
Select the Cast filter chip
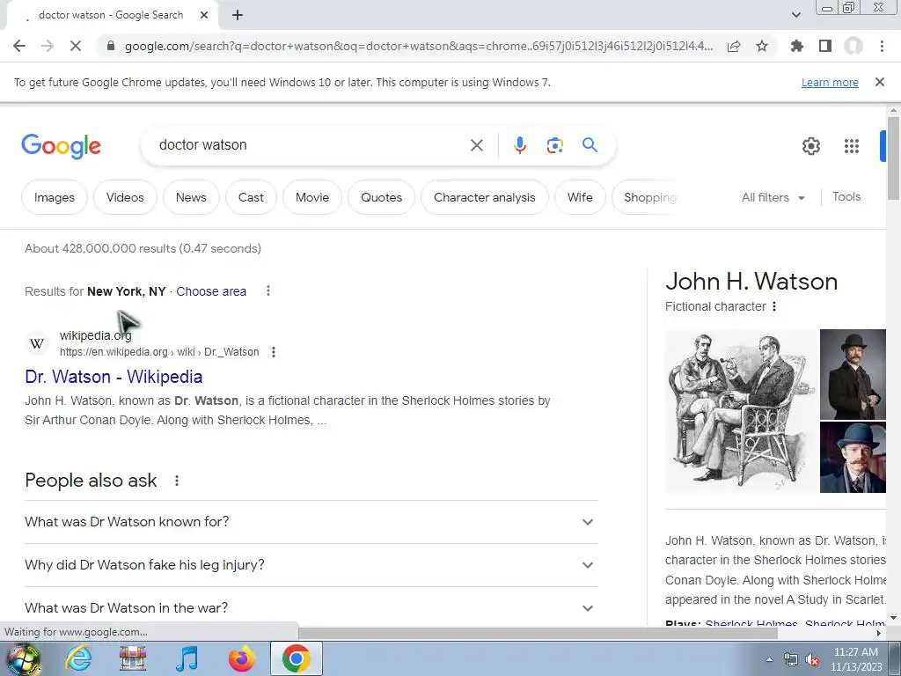point(251,197)
